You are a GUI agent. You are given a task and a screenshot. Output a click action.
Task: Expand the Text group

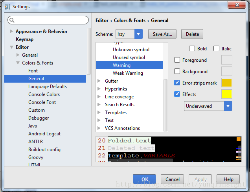click(99, 120)
